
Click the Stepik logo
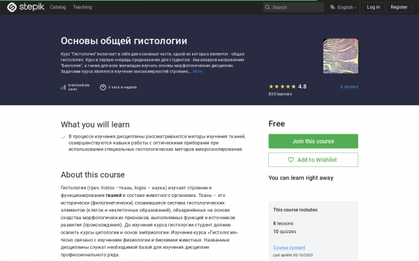pos(26,7)
